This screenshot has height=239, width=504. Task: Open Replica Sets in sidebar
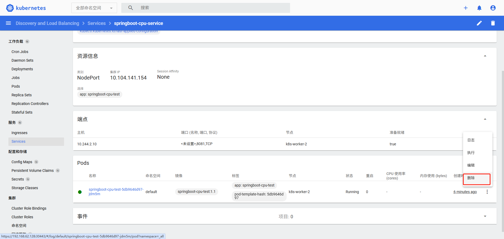tap(22, 95)
